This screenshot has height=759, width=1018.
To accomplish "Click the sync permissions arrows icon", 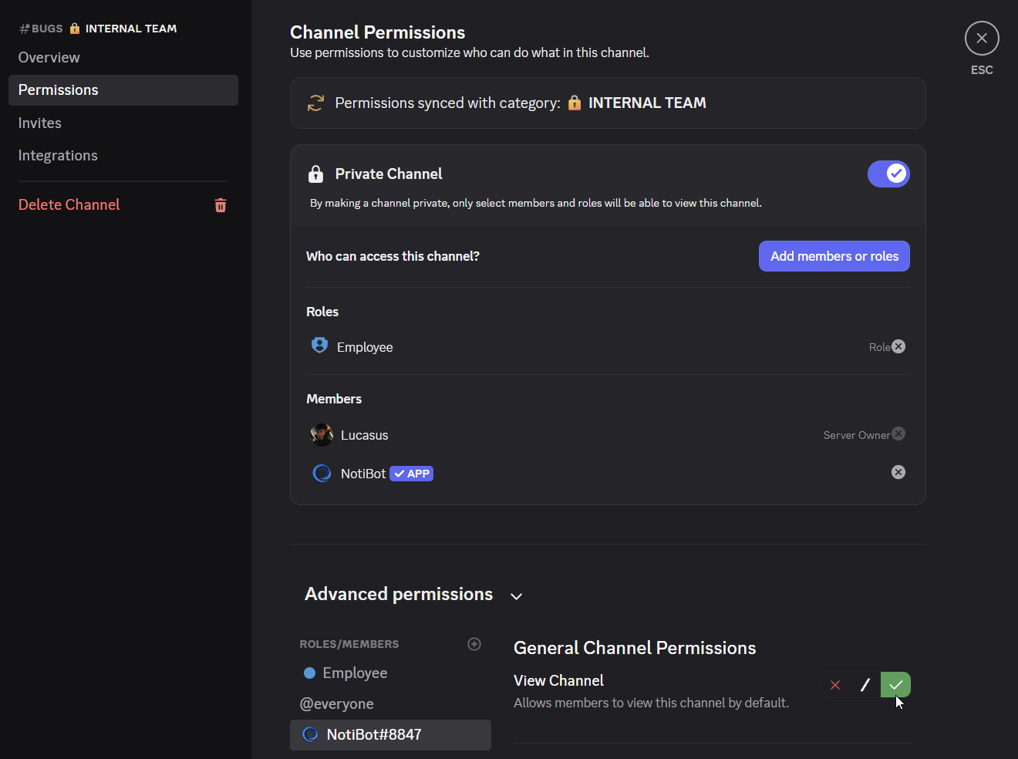I will (x=315, y=102).
